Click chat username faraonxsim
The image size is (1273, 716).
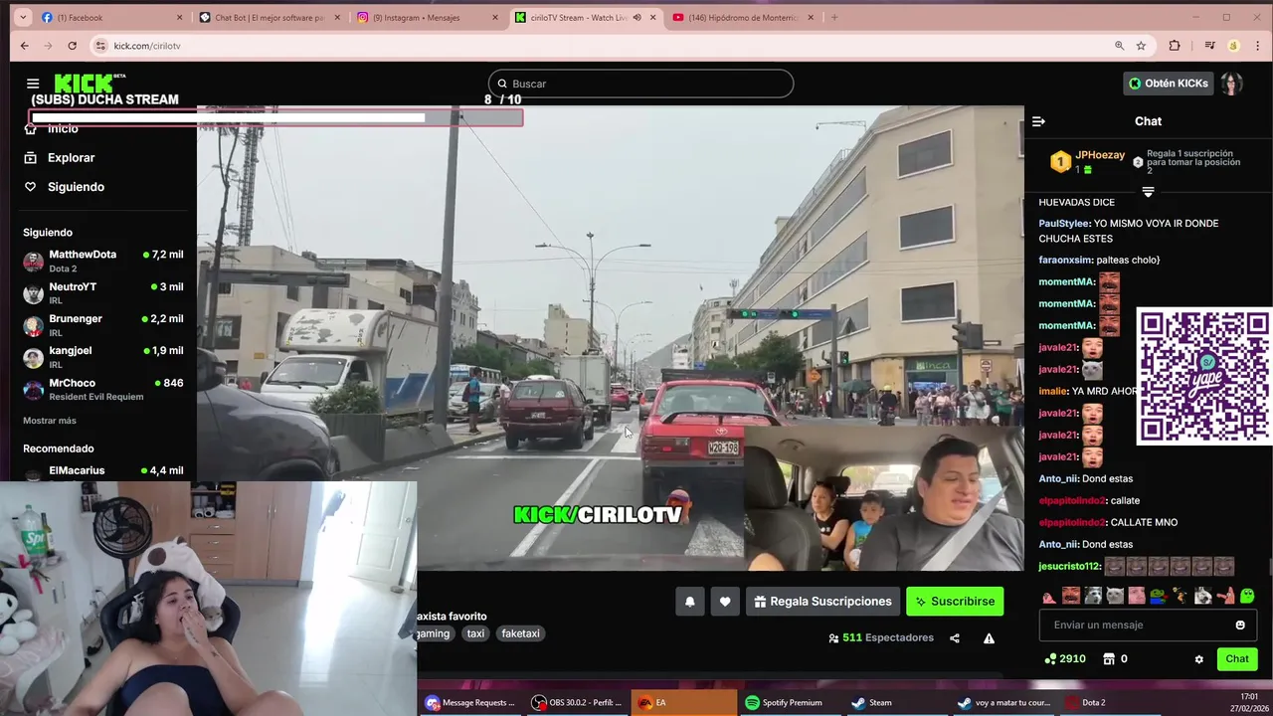1065,260
